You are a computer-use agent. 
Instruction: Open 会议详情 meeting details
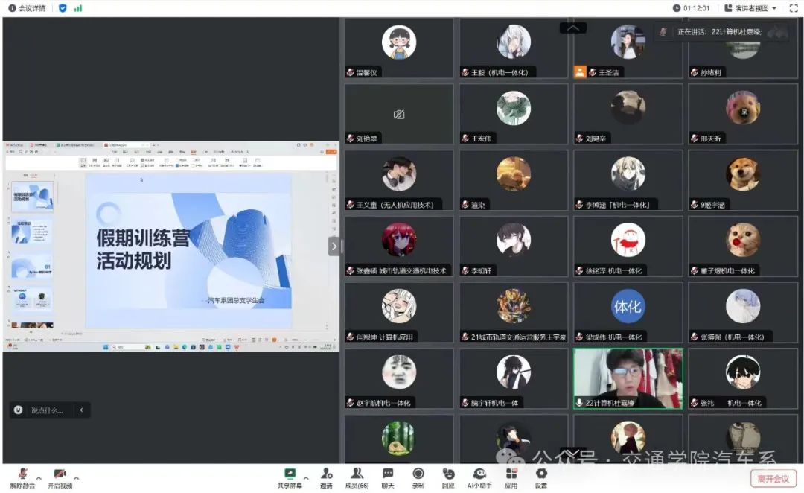click(27, 8)
